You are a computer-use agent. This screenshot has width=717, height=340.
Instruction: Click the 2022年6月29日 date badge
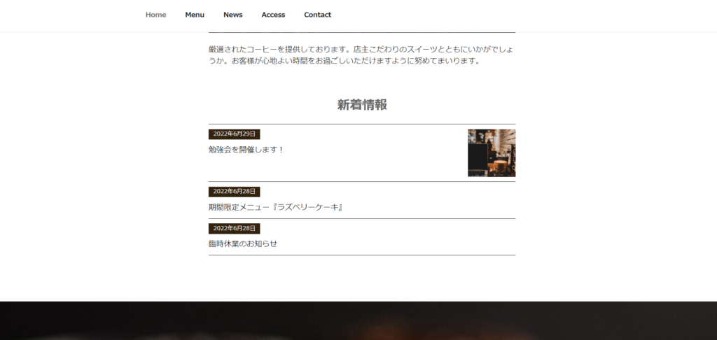tap(234, 134)
